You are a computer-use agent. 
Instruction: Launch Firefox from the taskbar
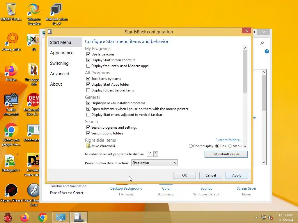coord(25,217)
